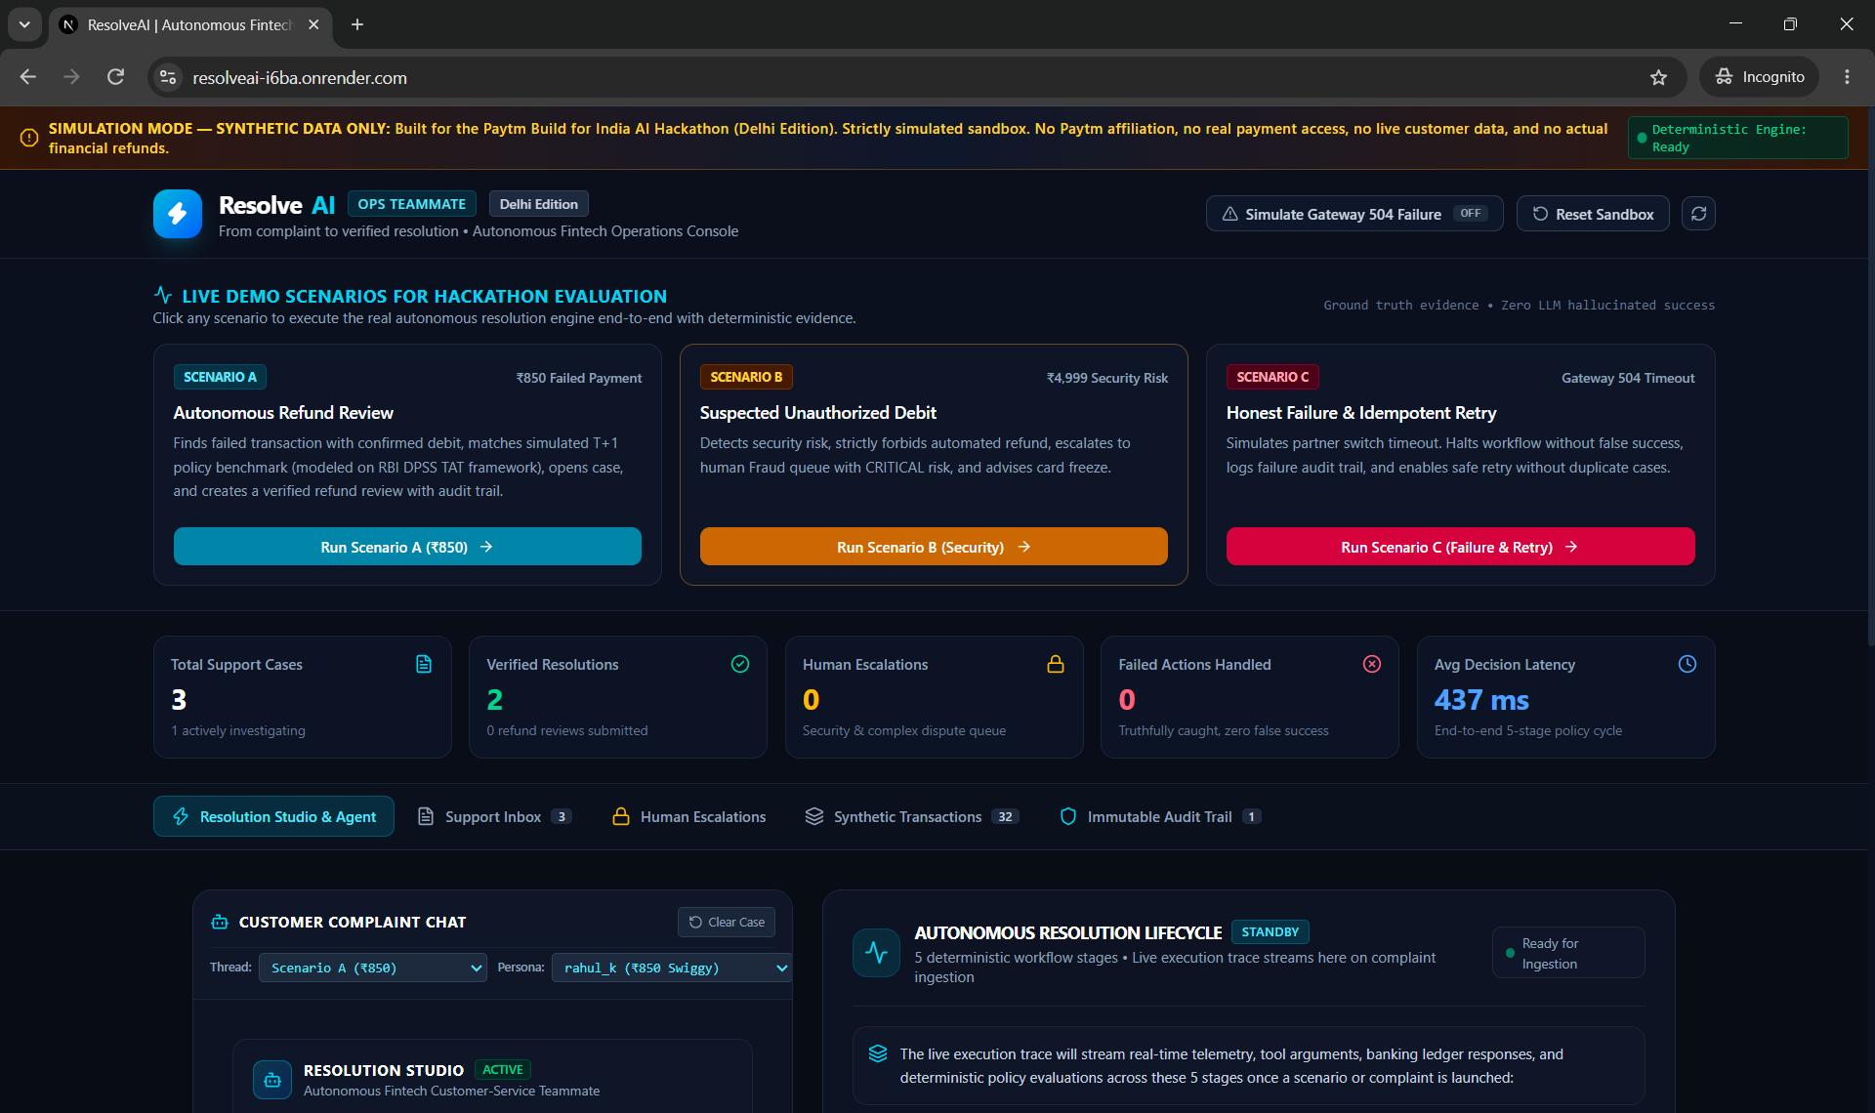Click '₹4,999 Security Risk' label

pyautogui.click(x=1107, y=378)
